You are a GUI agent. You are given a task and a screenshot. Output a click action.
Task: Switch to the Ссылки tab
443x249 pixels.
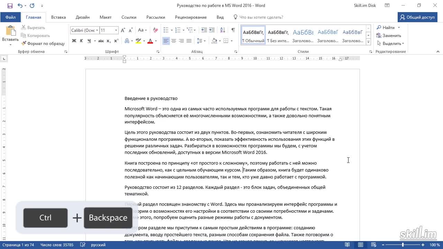[x=129, y=17]
